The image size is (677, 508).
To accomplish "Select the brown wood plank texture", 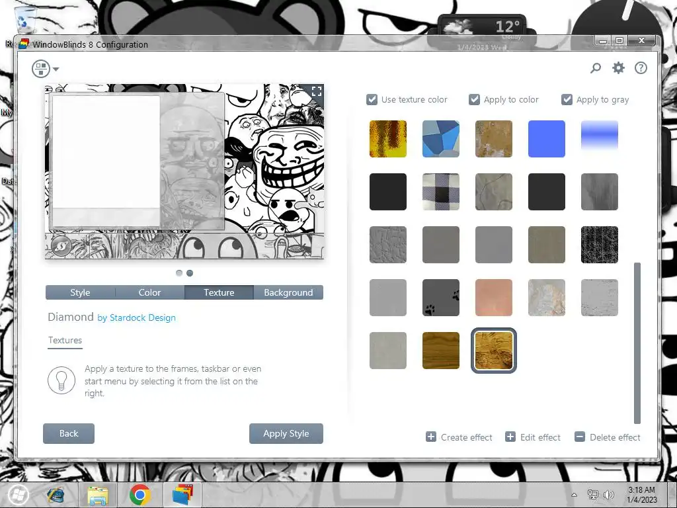I will coord(441,351).
